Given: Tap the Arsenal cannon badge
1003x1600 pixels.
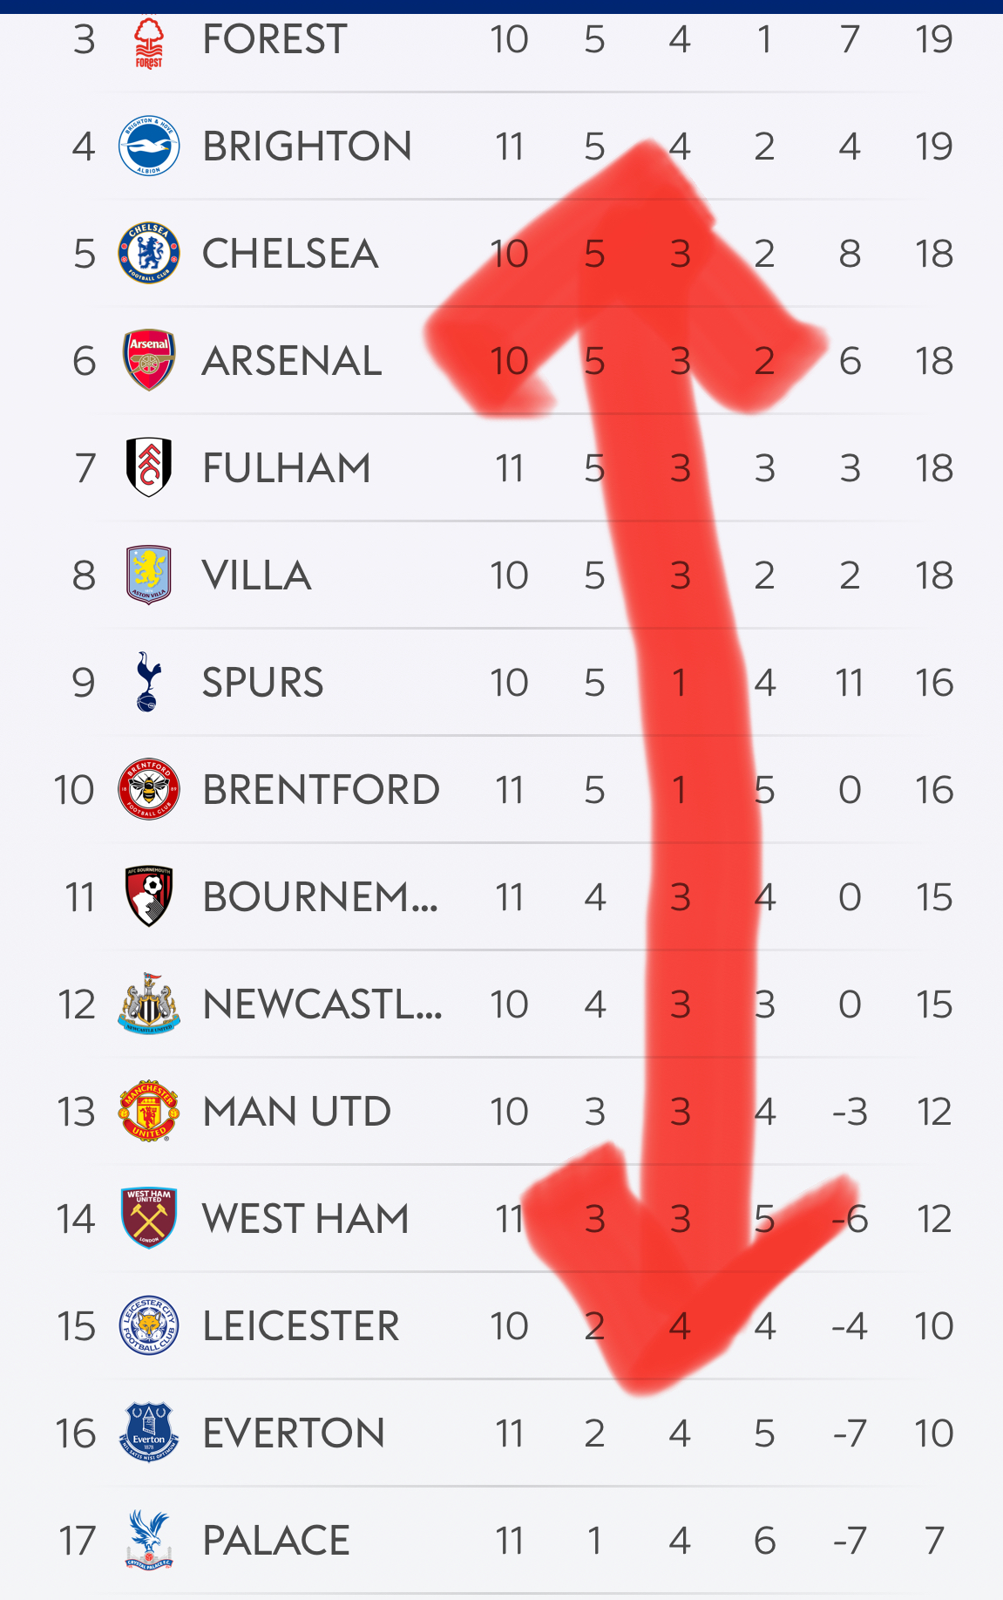Looking at the screenshot, I should click(x=149, y=360).
